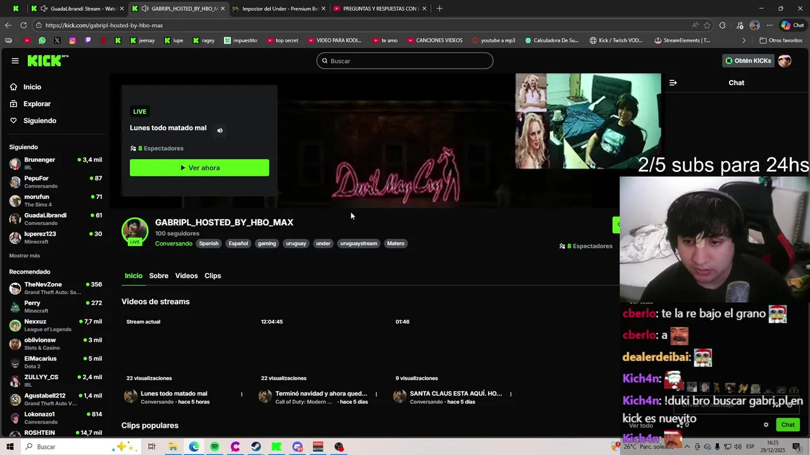The height and width of the screenshot is (455, 810).
Task: Open Steam from the Windows taskbar
Action: (256, 447)
